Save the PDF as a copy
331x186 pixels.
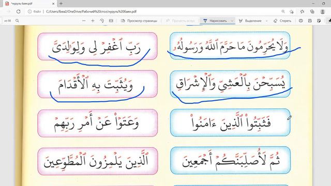319,21
